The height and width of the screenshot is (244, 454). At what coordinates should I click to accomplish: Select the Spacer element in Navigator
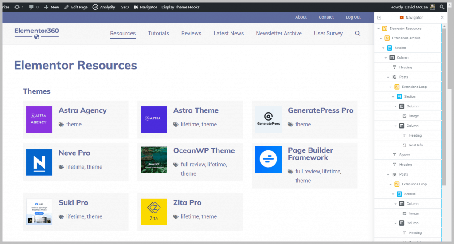[404, 155]
